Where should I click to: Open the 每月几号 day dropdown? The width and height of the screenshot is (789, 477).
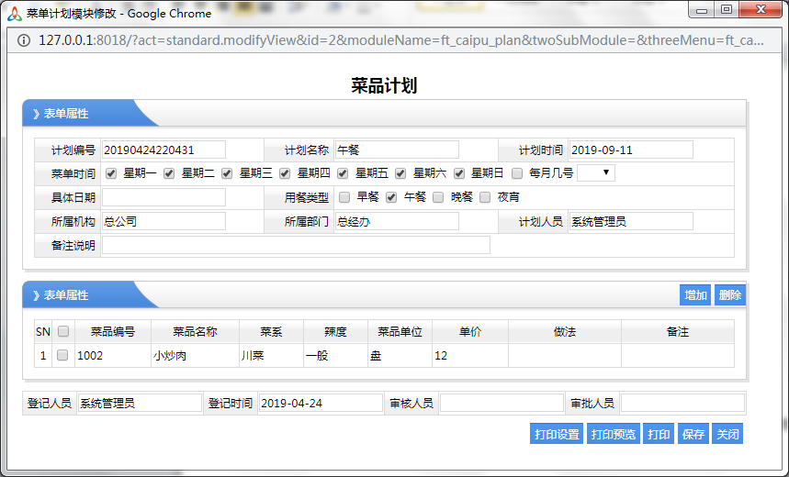595,172
